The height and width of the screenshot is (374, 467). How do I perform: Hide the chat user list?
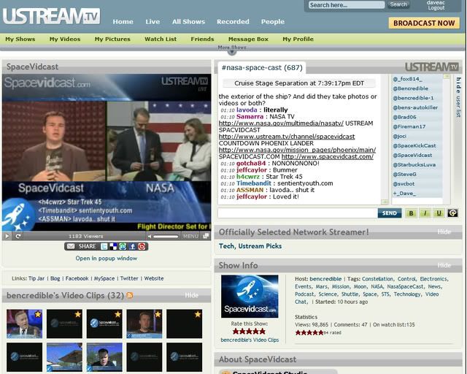459,97
